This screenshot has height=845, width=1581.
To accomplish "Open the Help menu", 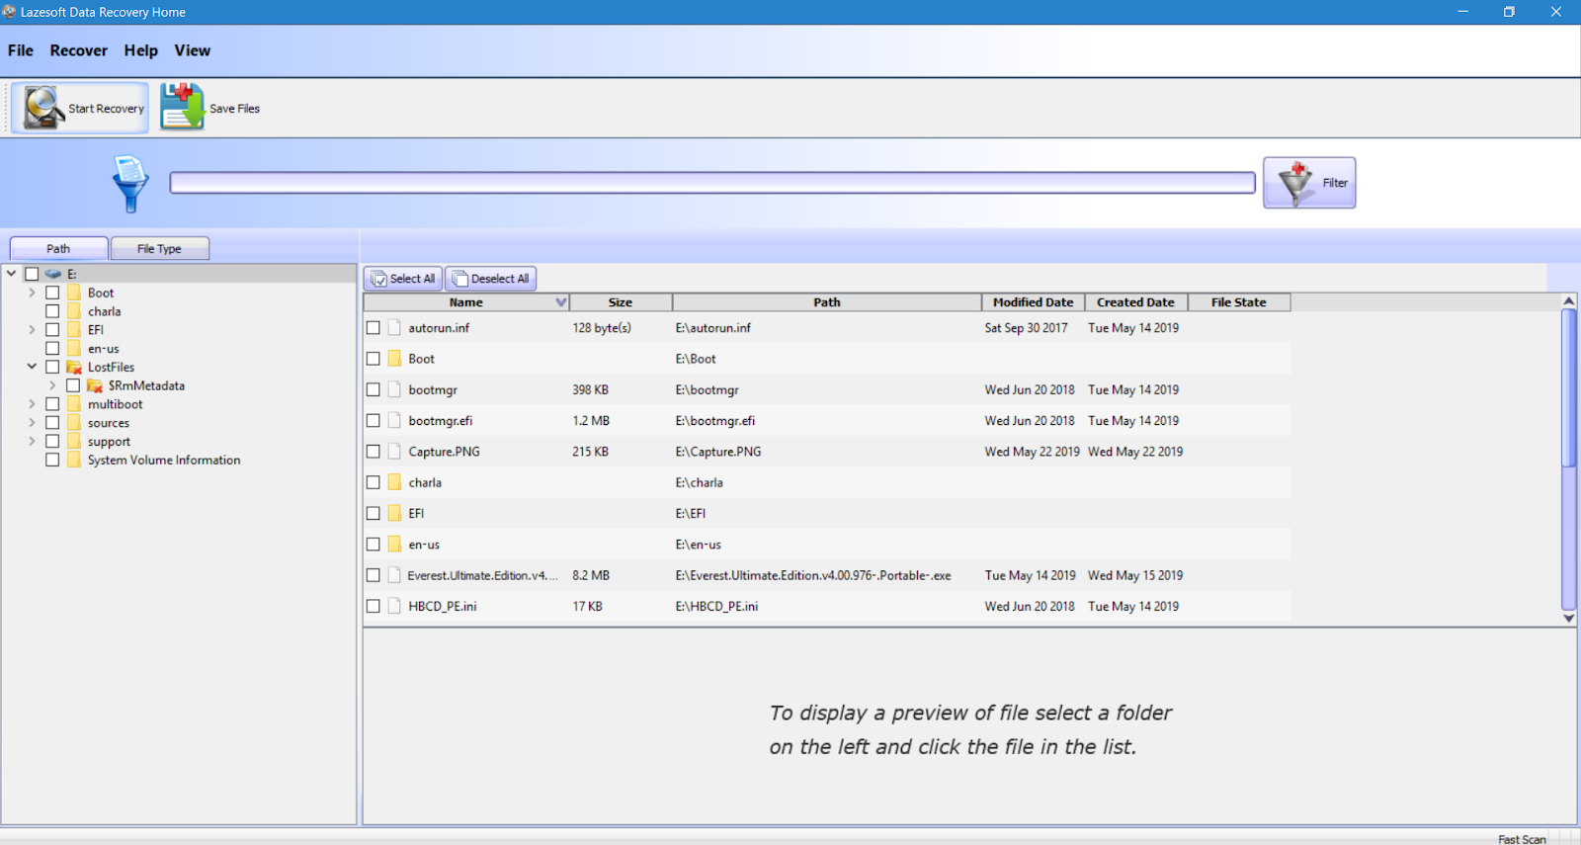I will pos(141,50).
